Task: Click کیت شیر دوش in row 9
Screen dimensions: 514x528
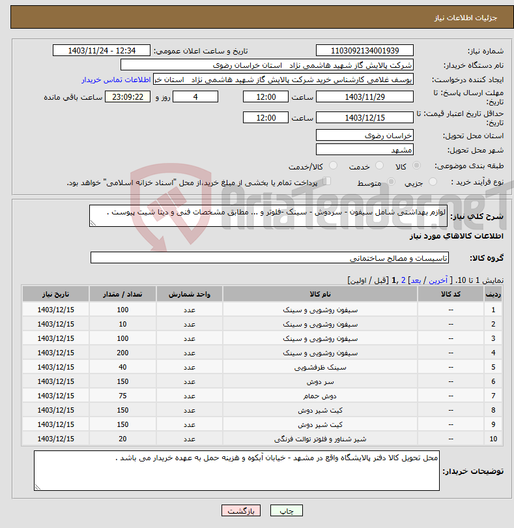Action: [x=320, y=424]
